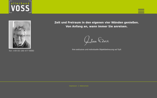
Task: Click the handwritten signature image
Action: click(x=97, y=41)
